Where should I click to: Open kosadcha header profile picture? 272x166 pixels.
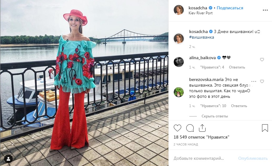pyautogui.click(x=179, y=10)
